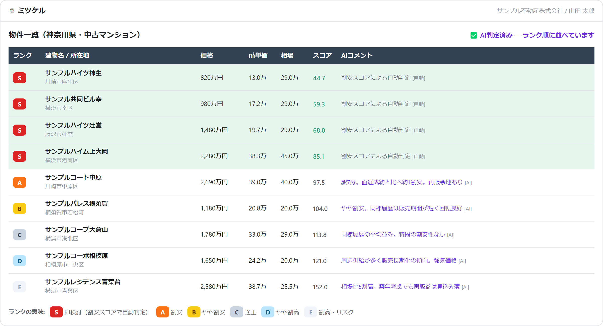Click the price 820万円
This screenshot has width=603, height=326.
point(212,78)
